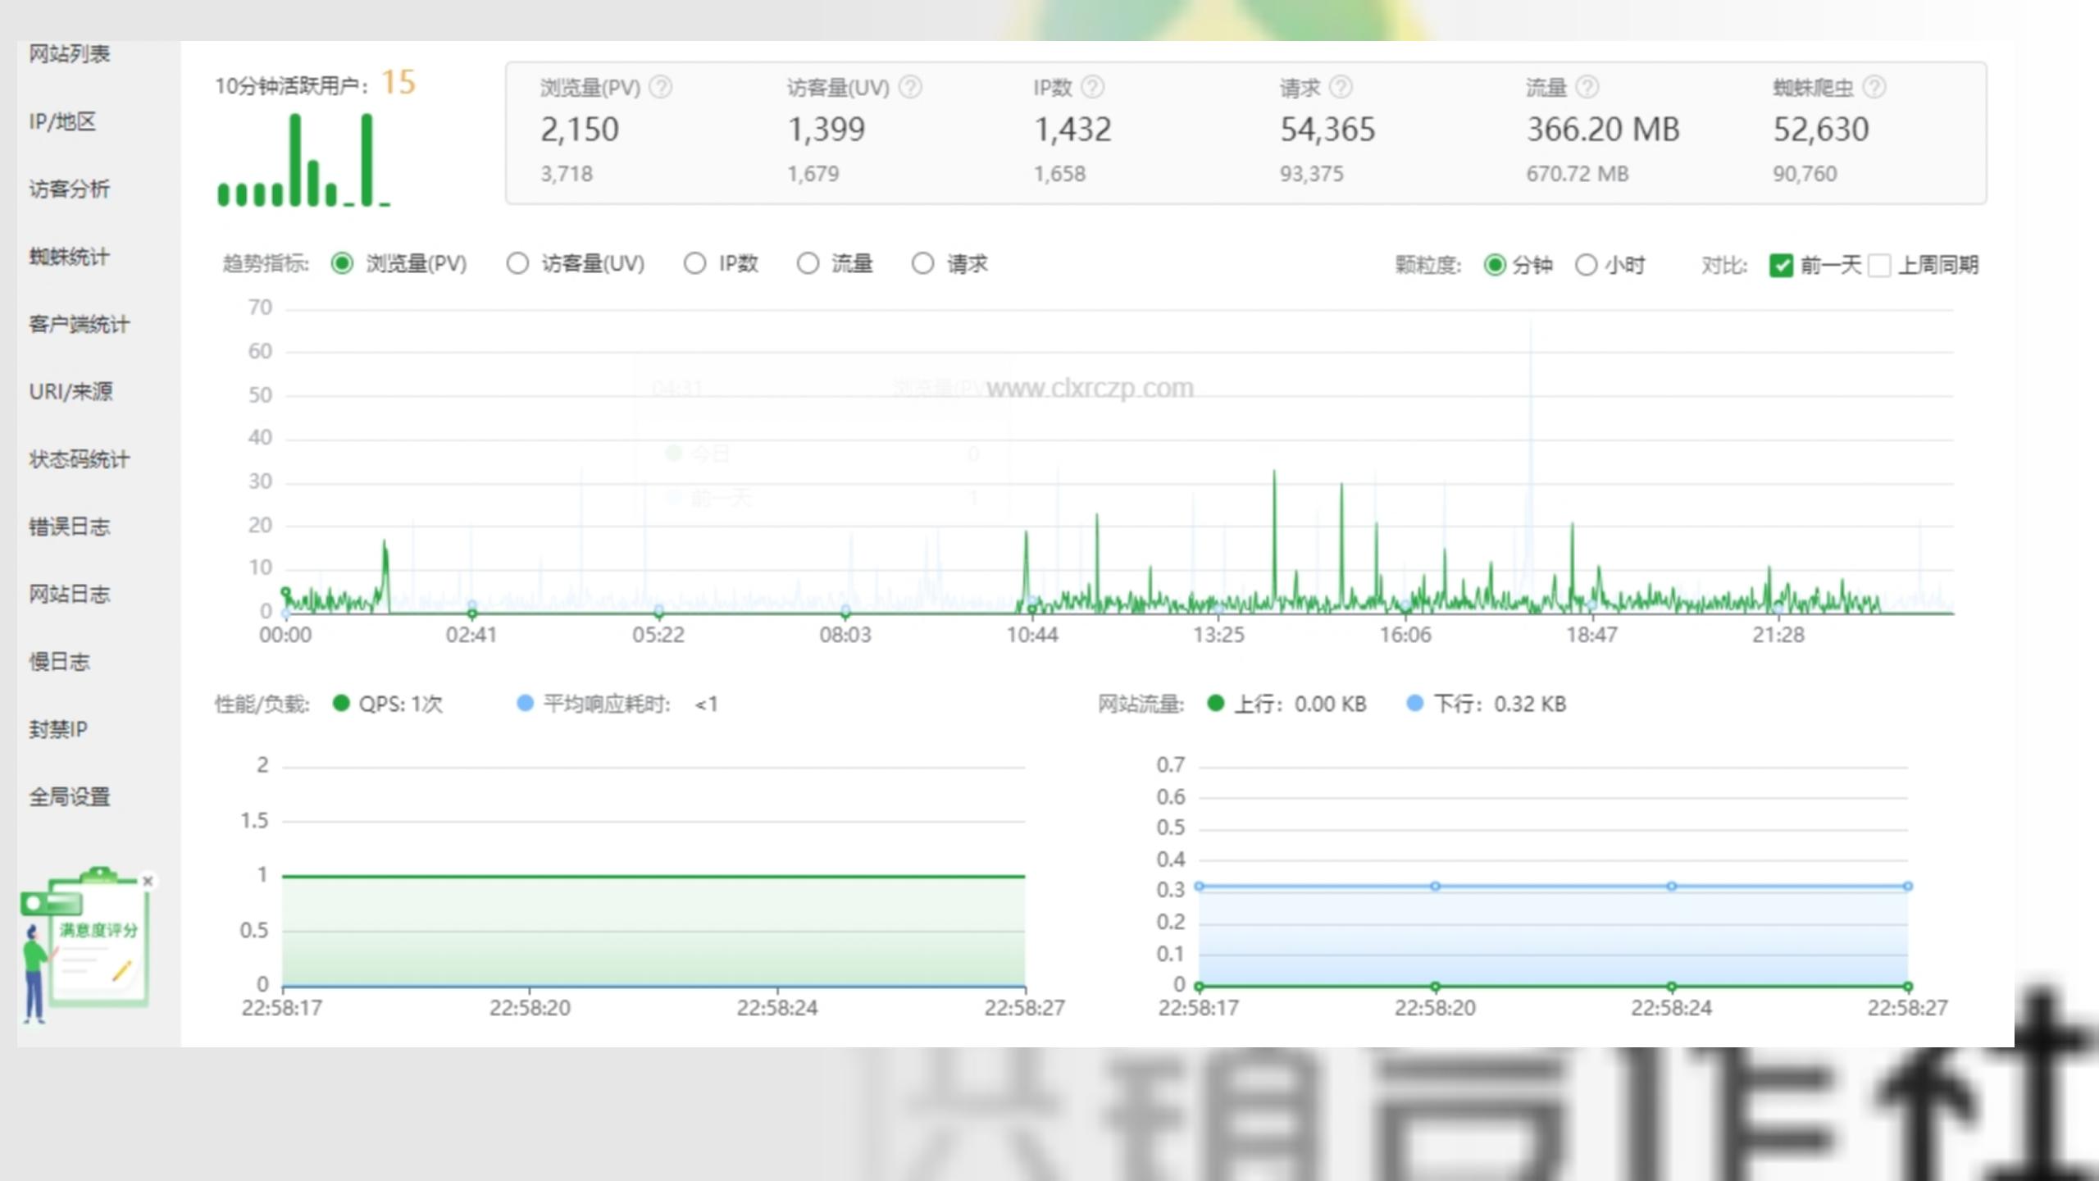
Task: Click the help icon next to 请求
Action: tap(1341, 87)
